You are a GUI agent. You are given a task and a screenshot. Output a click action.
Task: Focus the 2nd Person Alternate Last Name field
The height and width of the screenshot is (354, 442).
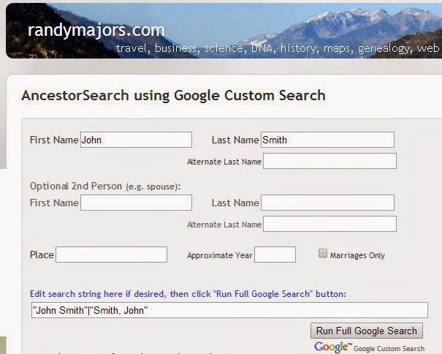(329, 224)
